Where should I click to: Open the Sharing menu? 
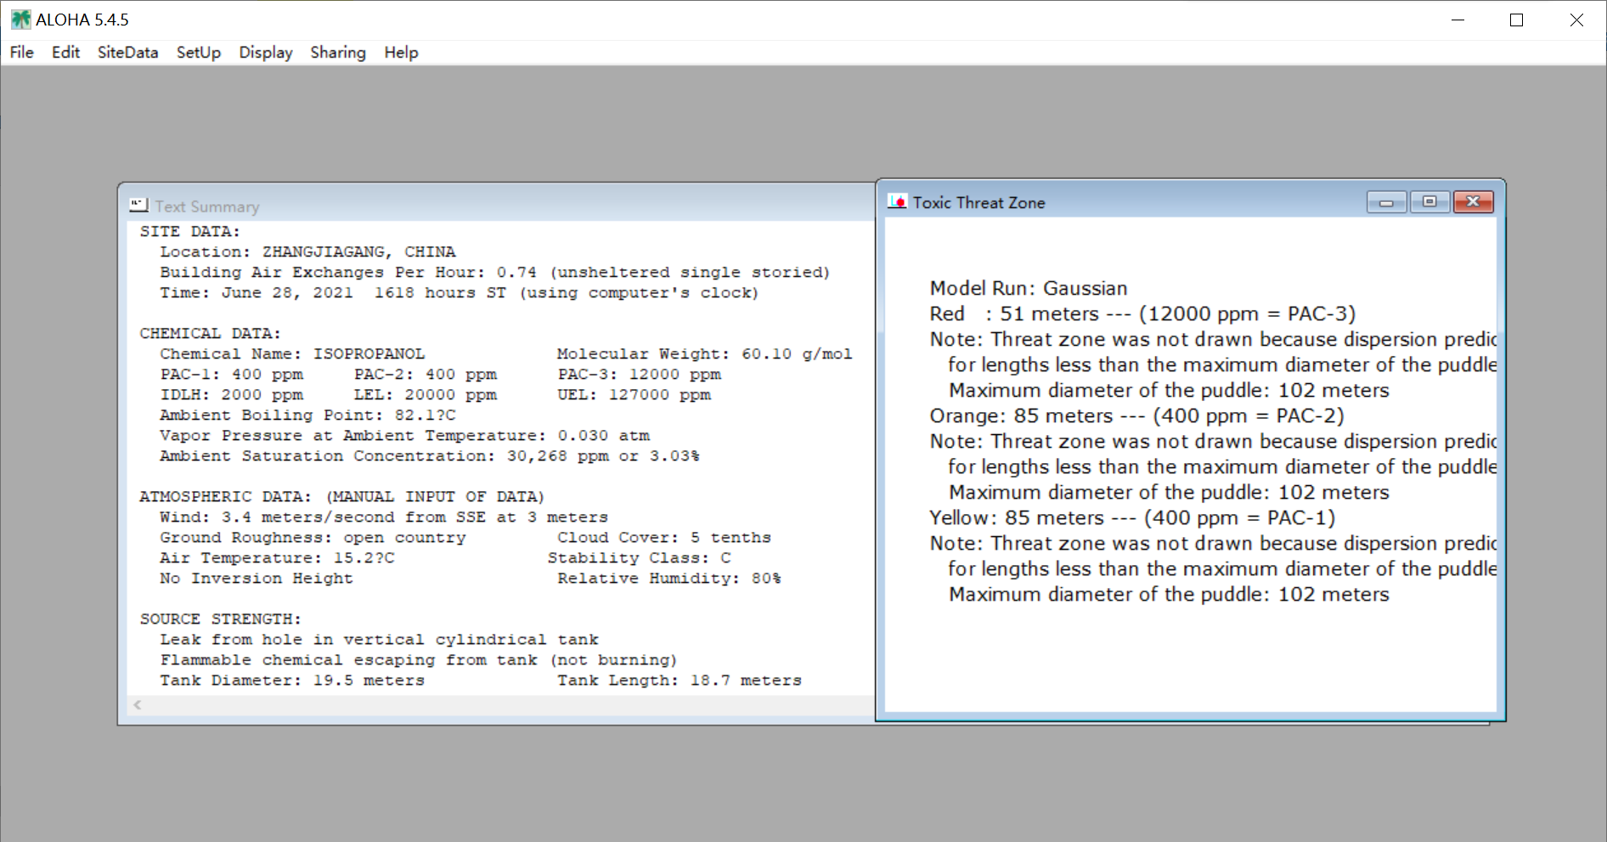(338, 53)
